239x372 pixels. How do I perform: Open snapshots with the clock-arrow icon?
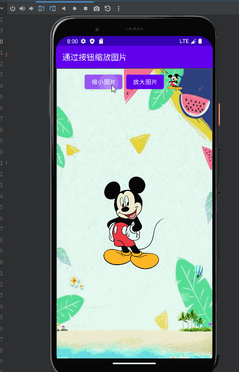pos(108,9)
